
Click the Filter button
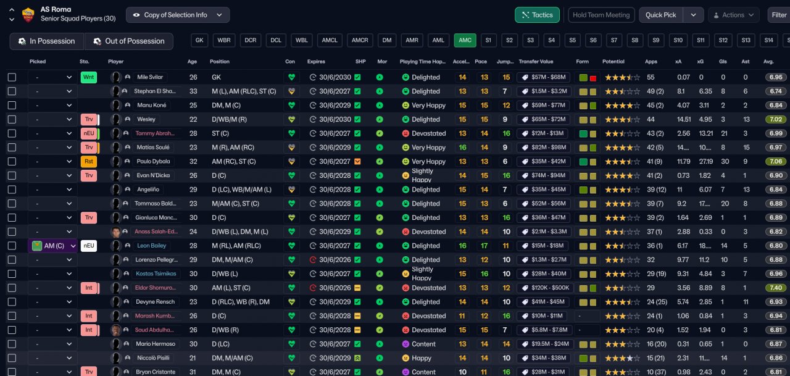click(778, 15)
